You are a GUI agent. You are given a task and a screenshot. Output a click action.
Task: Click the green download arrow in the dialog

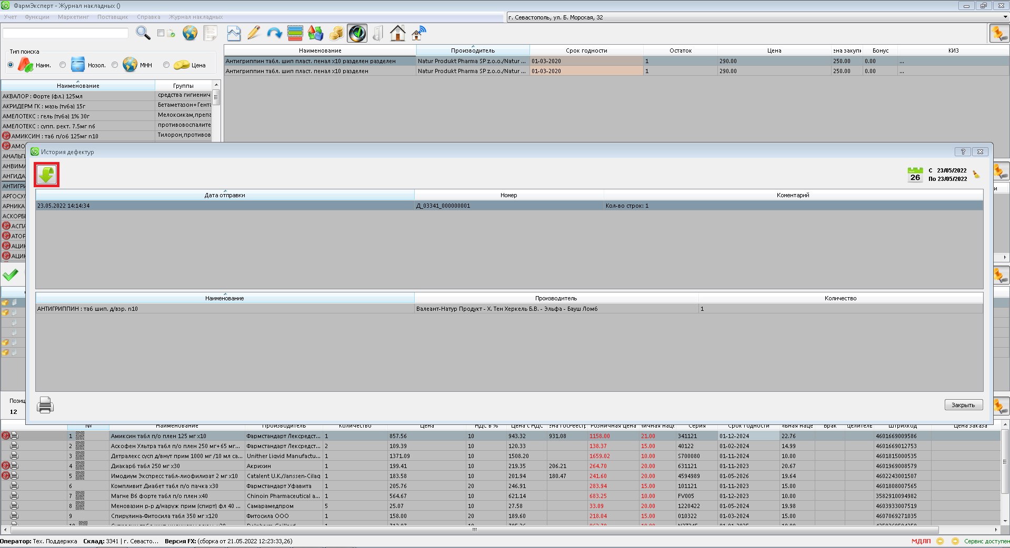47,175
